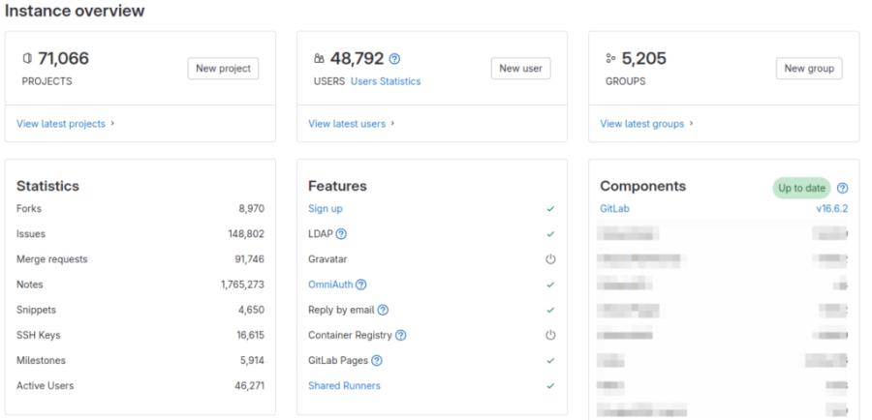Click the Reply by email enabled checkmark
The width and height of the screenshot is (872, 420).
[550, 310]
